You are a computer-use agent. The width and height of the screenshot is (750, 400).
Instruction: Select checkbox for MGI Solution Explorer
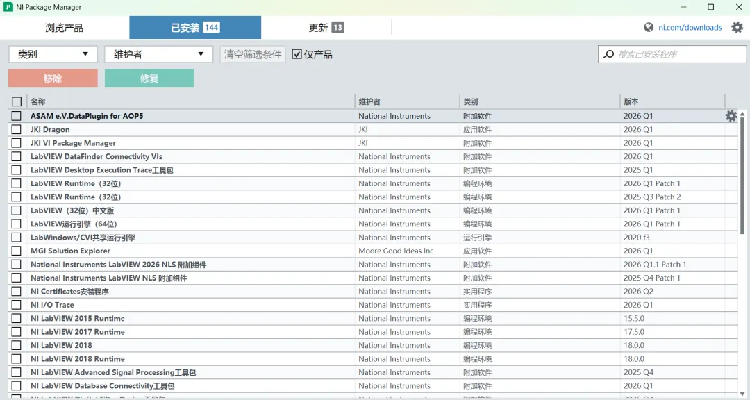coord(16,251)
